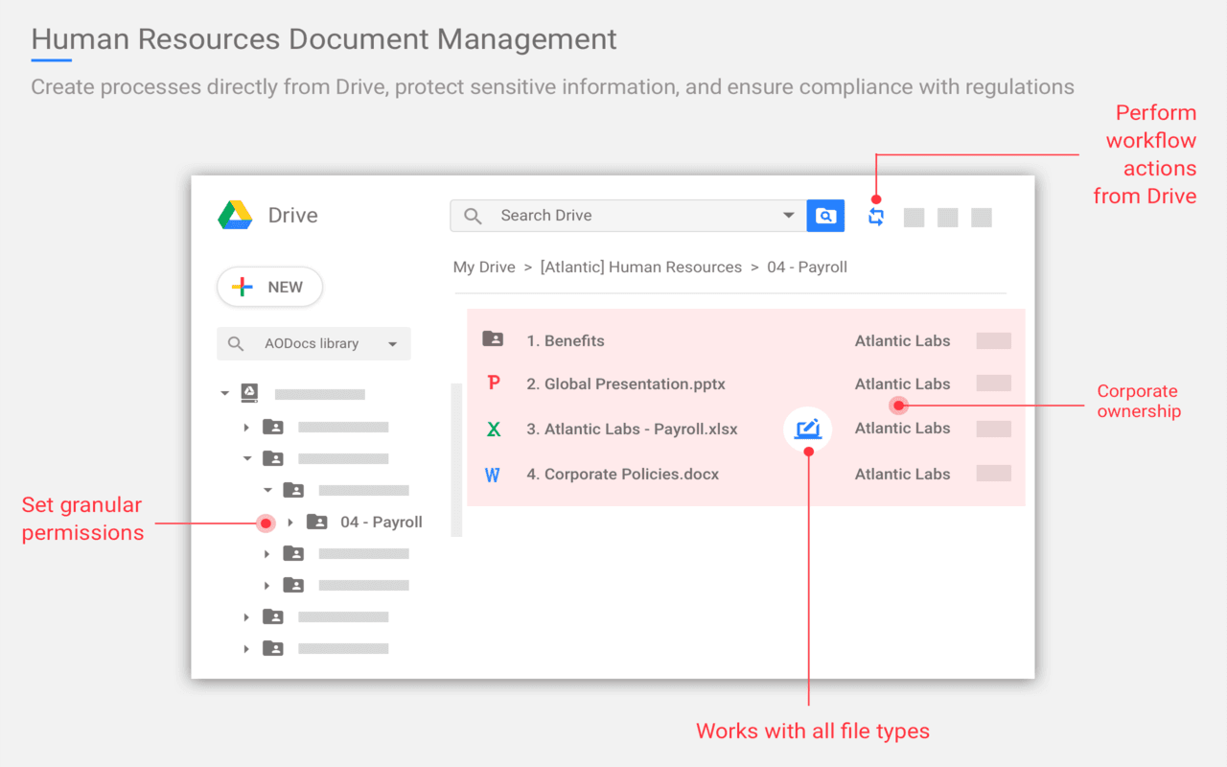The height and width of the screenshot is (767, 1227).
Task: Expand the 04 - Payroll tree folder
Action: tap(290, 523)
